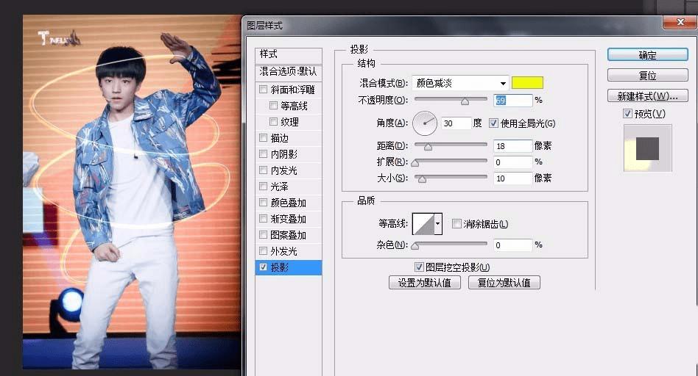Screen dimensions: 698x376
Task: Click the 不透明度 slider handle
Action: tap(465, 101)
